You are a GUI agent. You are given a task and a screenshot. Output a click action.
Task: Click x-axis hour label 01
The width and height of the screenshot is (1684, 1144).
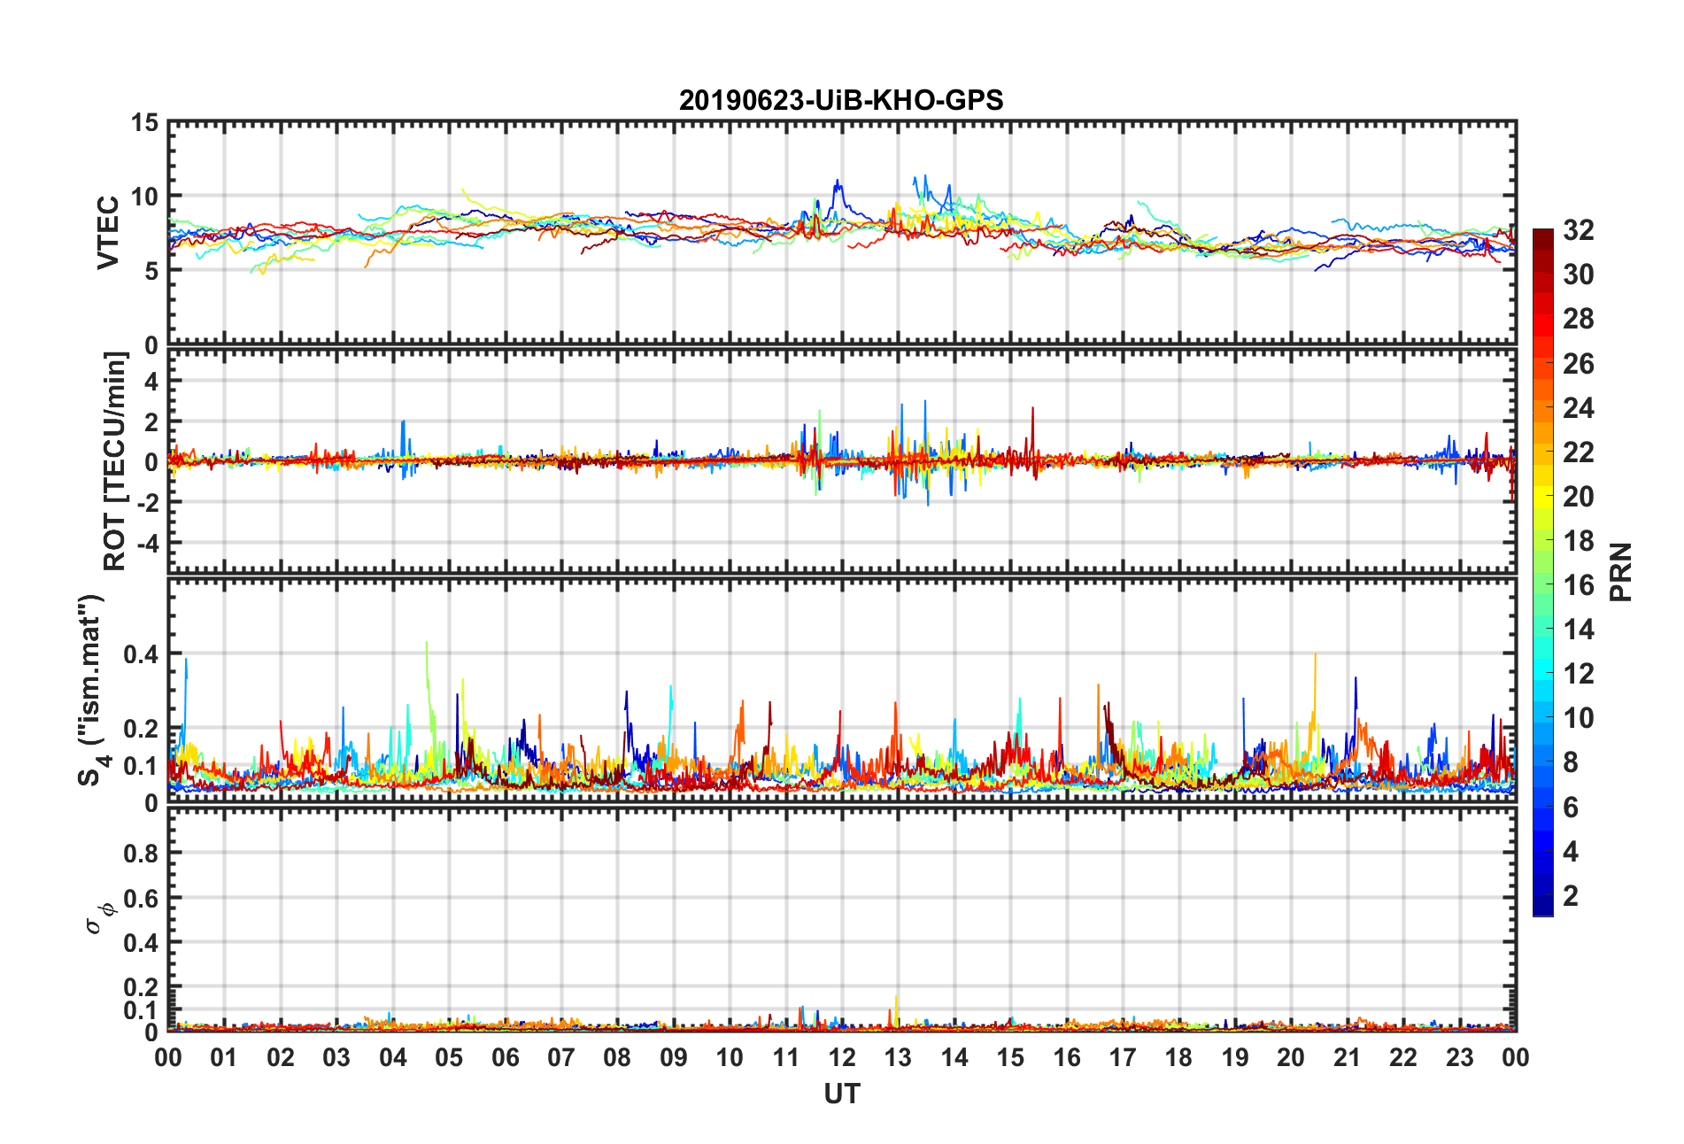(x=224, y=1057)
